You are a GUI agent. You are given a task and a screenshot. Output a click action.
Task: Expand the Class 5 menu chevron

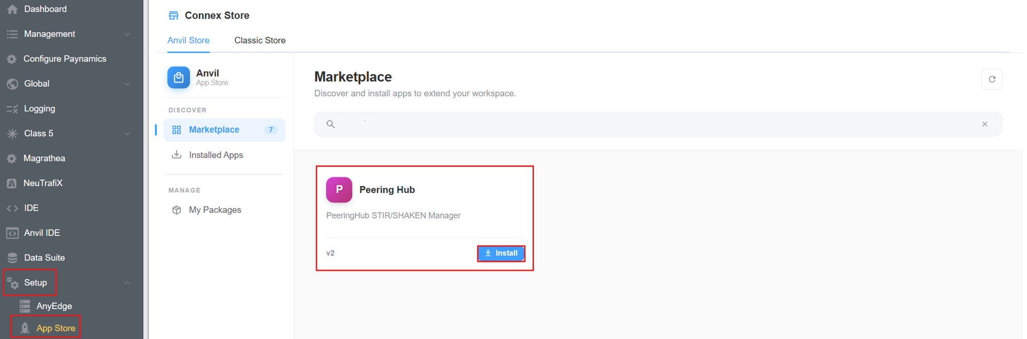(127, 134)
